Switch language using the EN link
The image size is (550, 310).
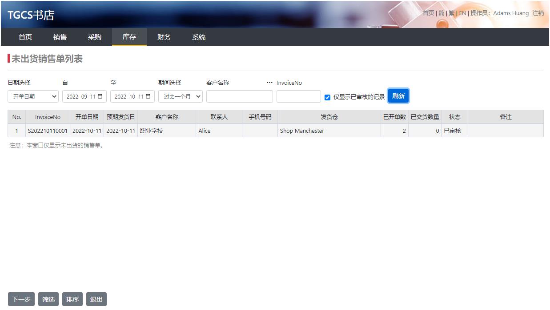[x=462, y=13]
